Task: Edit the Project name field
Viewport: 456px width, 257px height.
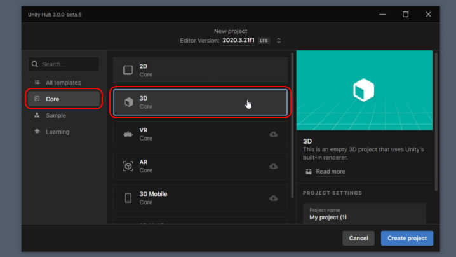Action: pos(365,214)
